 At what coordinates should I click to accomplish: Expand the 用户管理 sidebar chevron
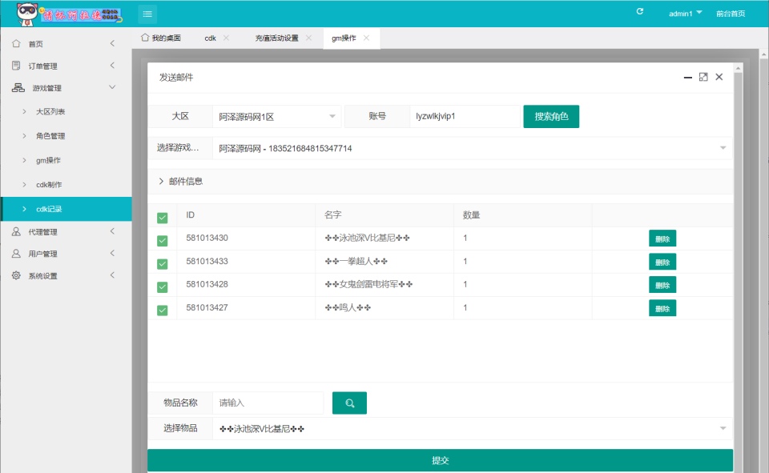112,254
